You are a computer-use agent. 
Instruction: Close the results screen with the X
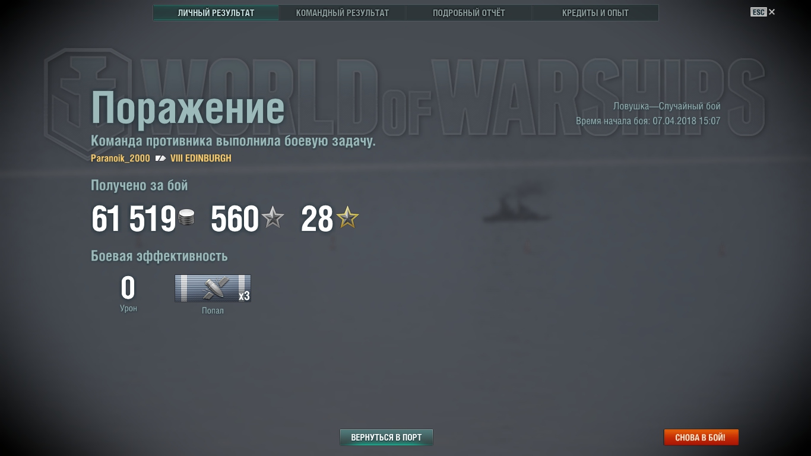point(772,12)
